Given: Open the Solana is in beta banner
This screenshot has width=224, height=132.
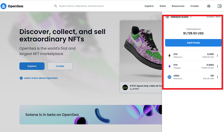Looking at the screenshot, I should click(91, 115).
